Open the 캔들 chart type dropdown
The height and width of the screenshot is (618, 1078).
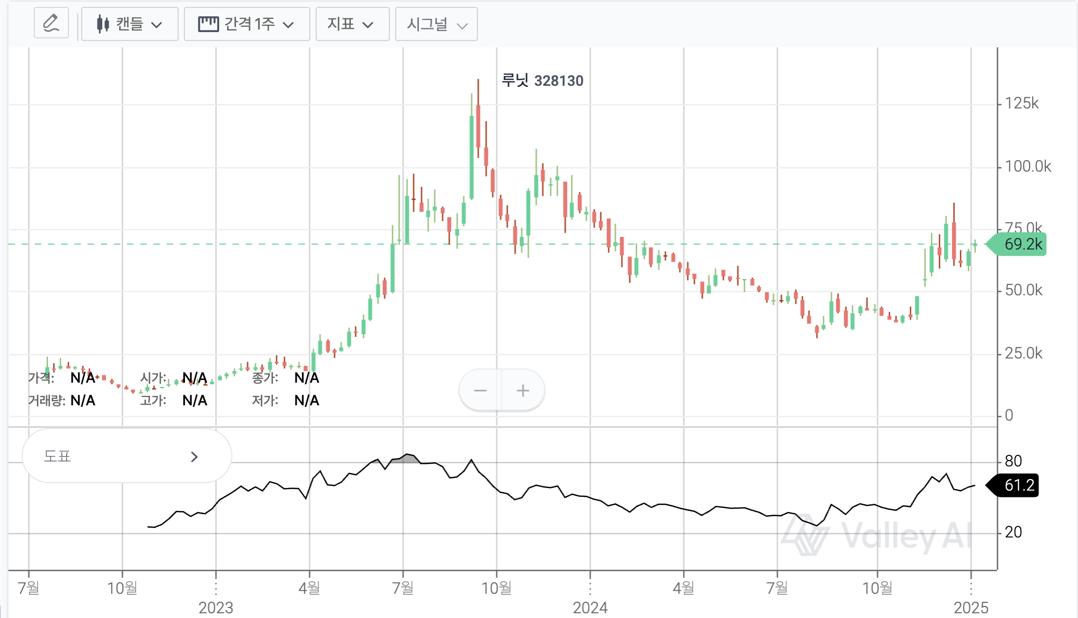pos(130,24)
